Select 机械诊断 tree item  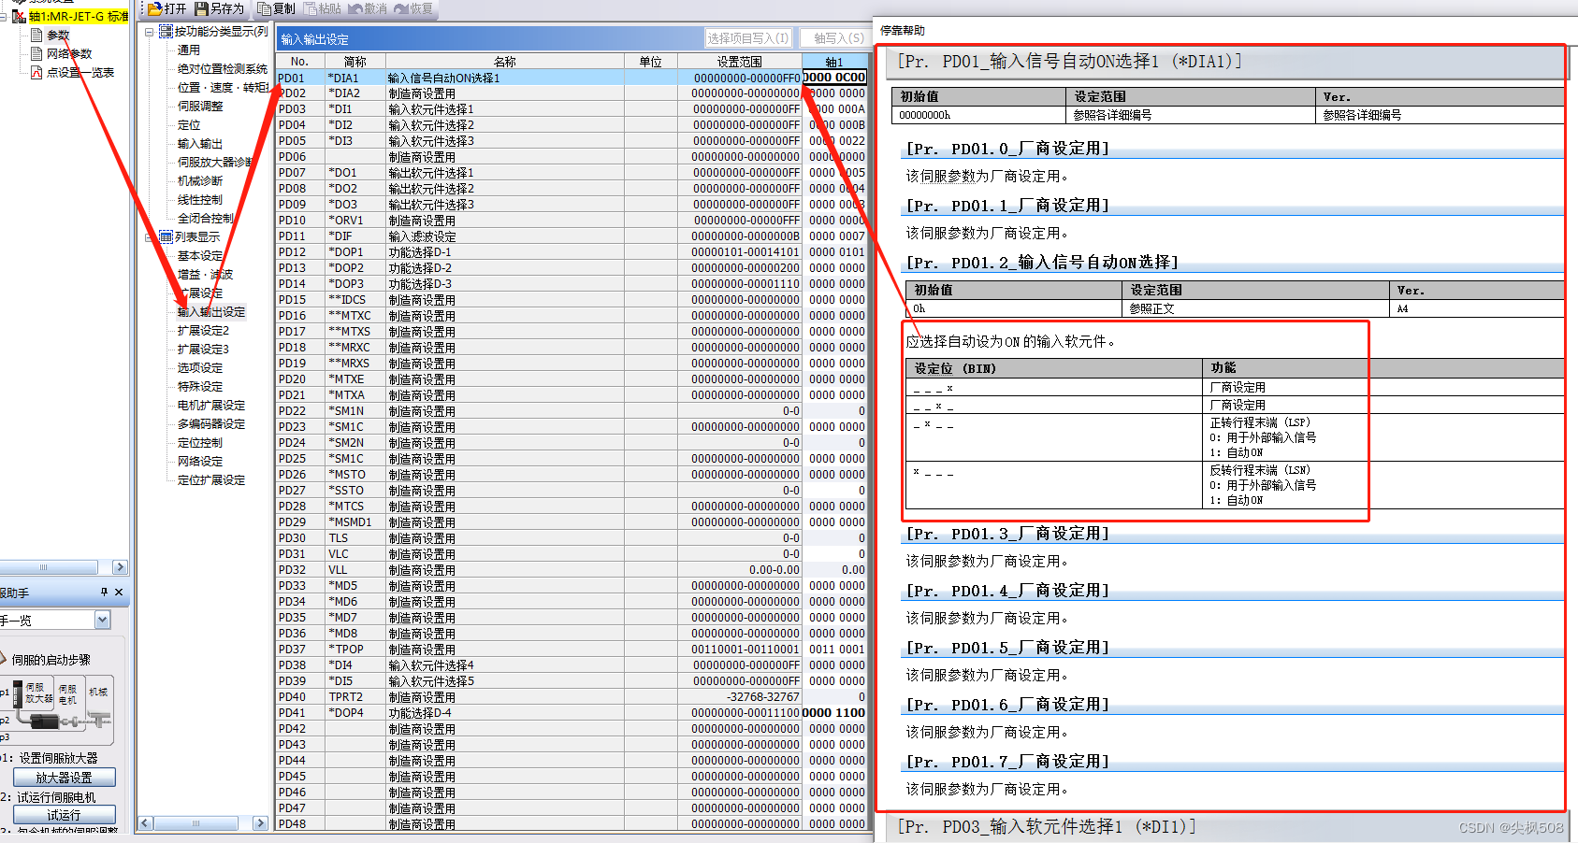[x=200, y=180]
